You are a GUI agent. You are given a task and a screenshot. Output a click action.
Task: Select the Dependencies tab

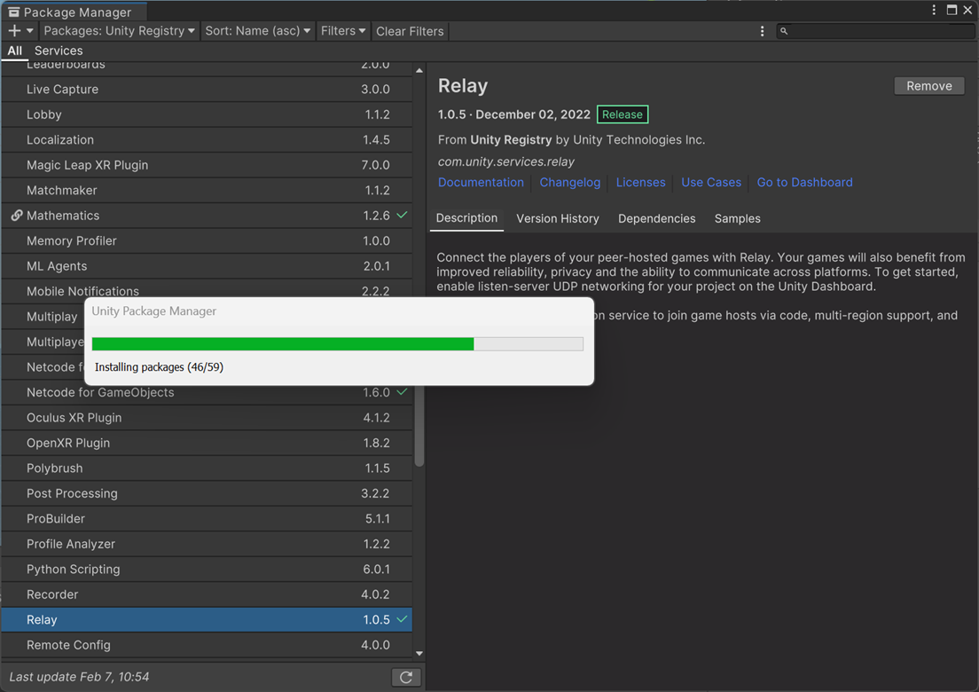[656, 218]
